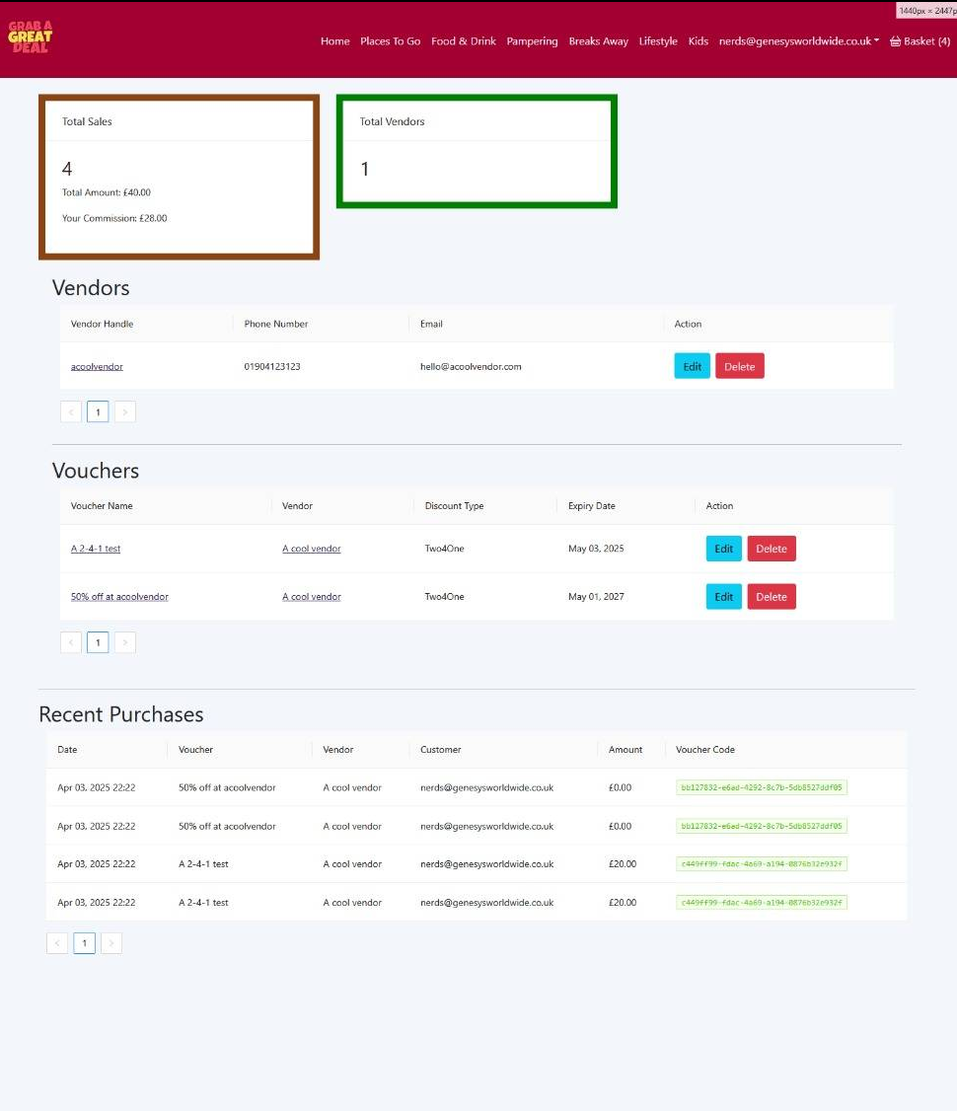Open the Breaks Away menu item
Image resolution: width=957 pixels, height=1111 pixels.
point(598,41)
